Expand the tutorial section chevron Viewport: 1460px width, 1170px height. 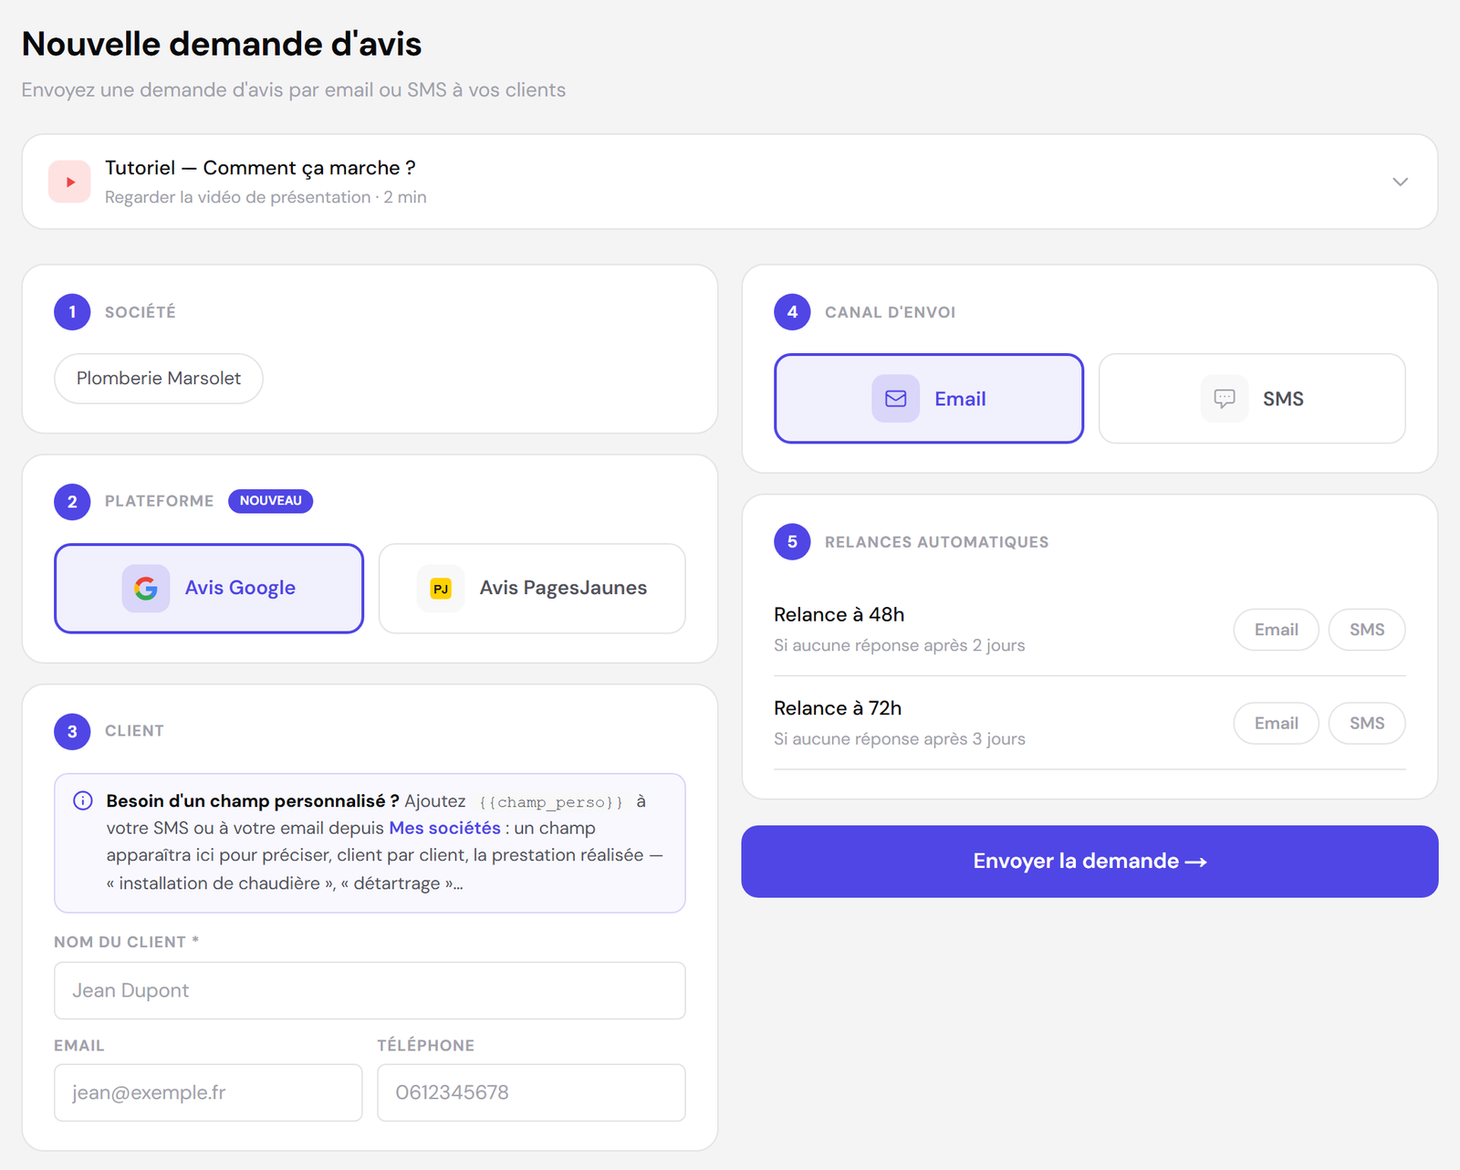pos(1400,182)
